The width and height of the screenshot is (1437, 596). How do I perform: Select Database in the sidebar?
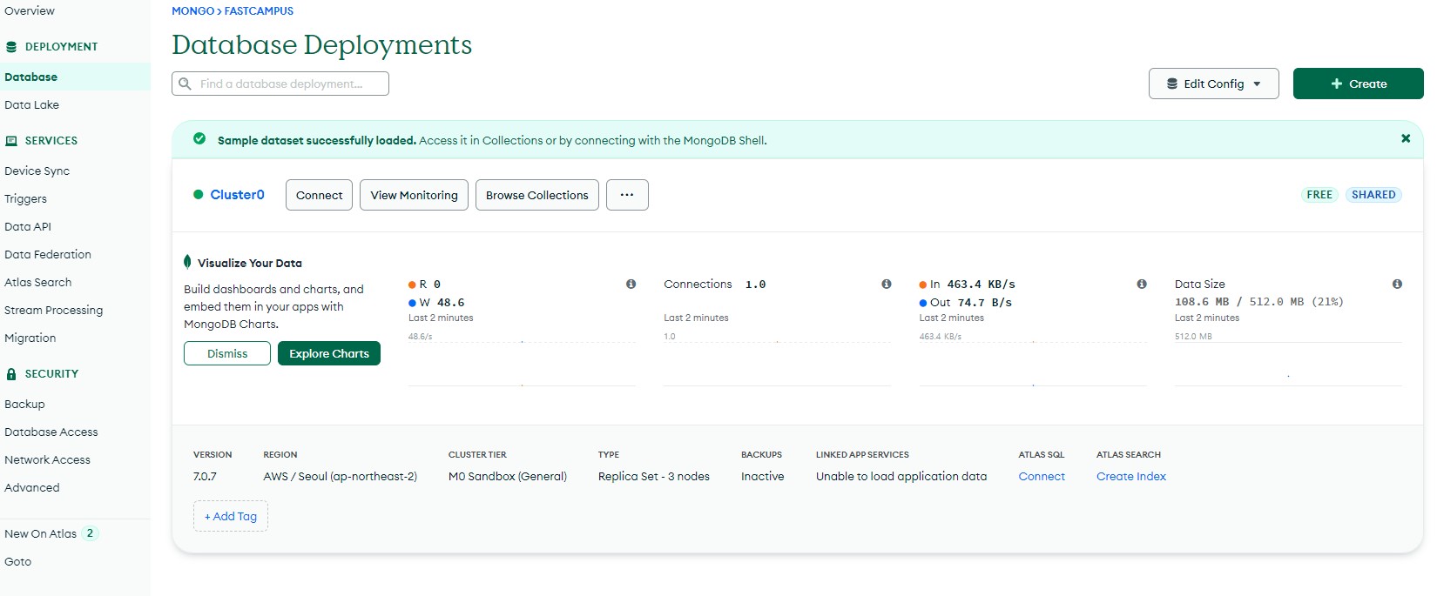coord(75,77)
